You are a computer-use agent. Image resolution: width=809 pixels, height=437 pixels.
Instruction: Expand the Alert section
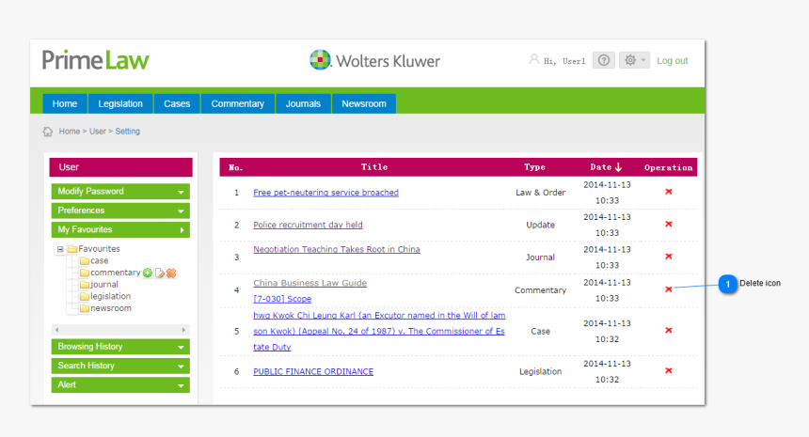pos(120,384)
